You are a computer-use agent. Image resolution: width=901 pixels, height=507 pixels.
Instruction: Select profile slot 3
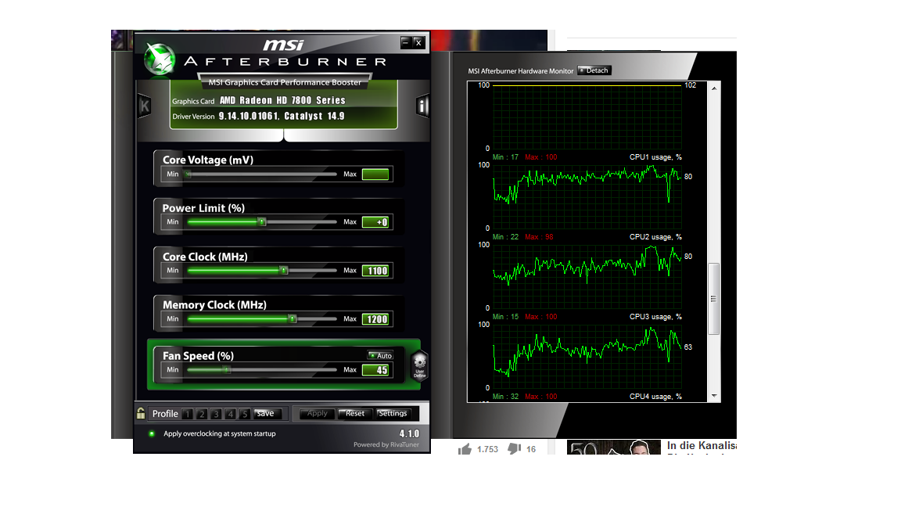point(216,414)
